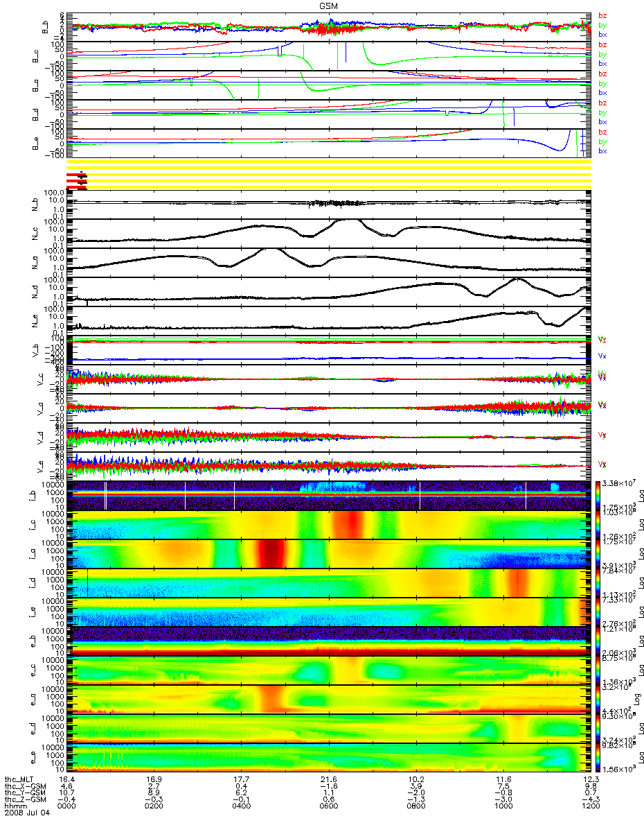Click the X-GSM value 7.5
The image size is (644, 832).
pos(503,787)
